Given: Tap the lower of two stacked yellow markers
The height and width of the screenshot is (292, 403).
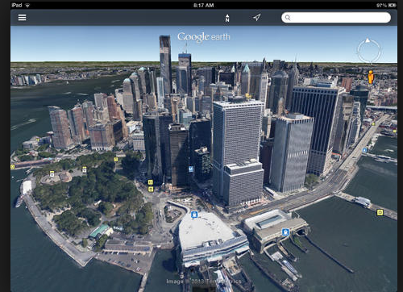Looking at the screenshot, I should point(151,189).
